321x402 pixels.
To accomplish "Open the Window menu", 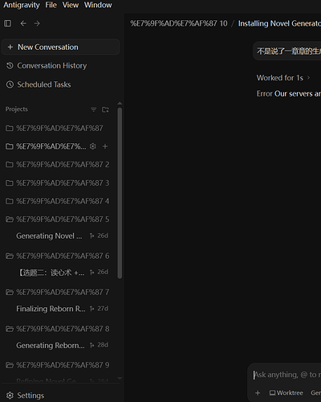I will pyautogui.click(x=98, y=5).
